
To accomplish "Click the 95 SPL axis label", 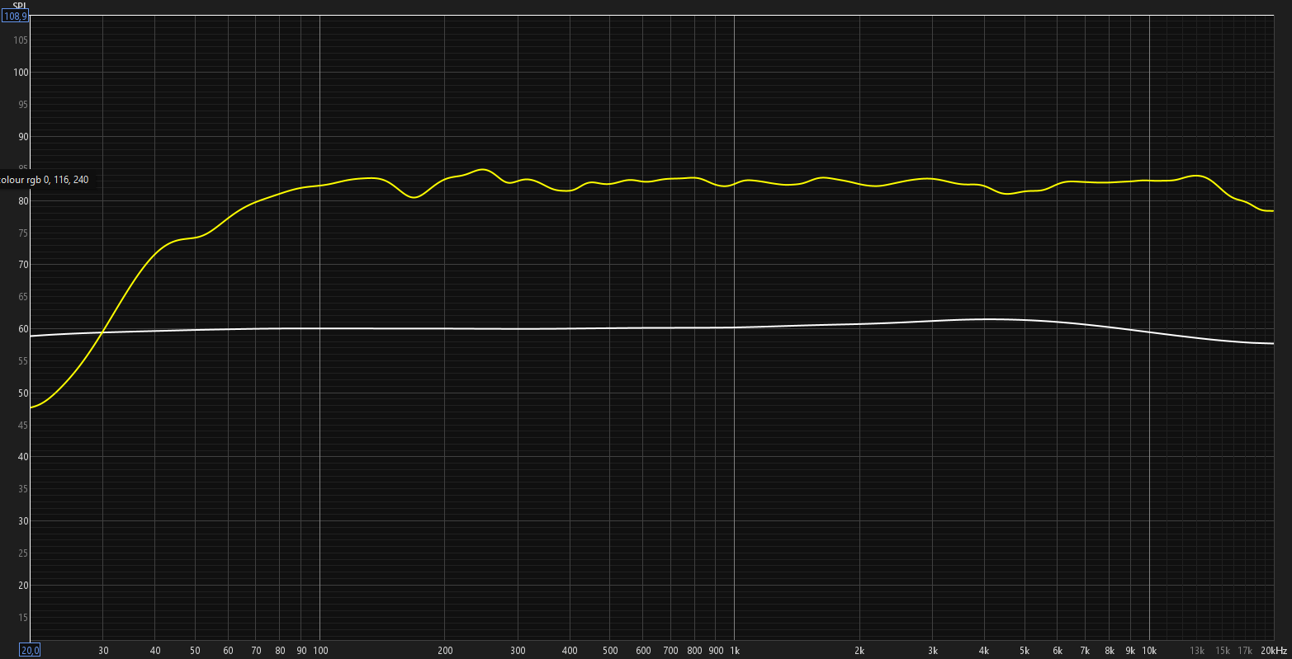I will (23, 105).
